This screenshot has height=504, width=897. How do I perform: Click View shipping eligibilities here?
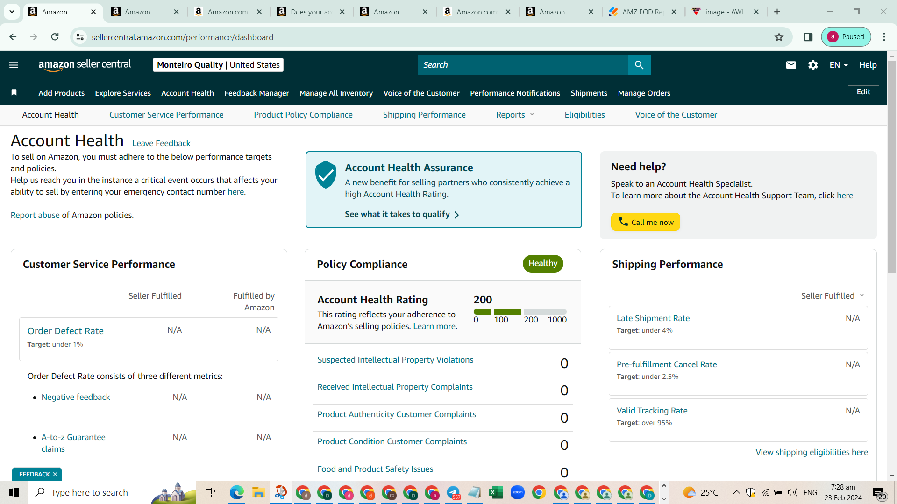coord(812,452)
